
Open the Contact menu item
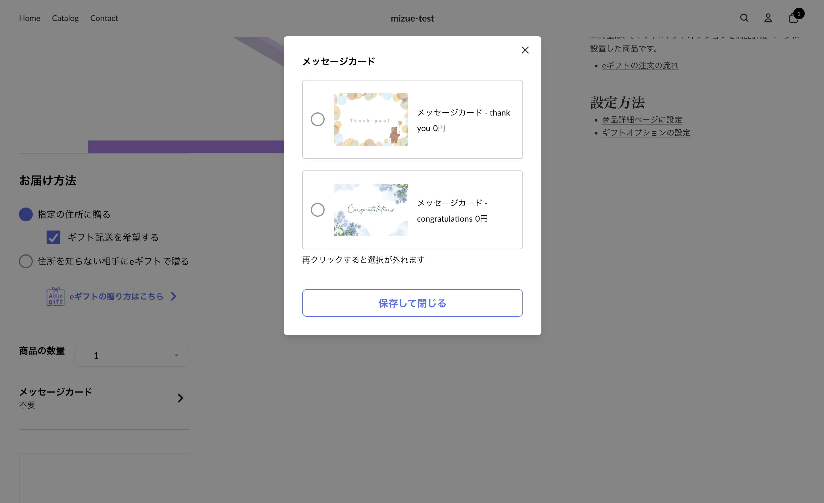104,18
